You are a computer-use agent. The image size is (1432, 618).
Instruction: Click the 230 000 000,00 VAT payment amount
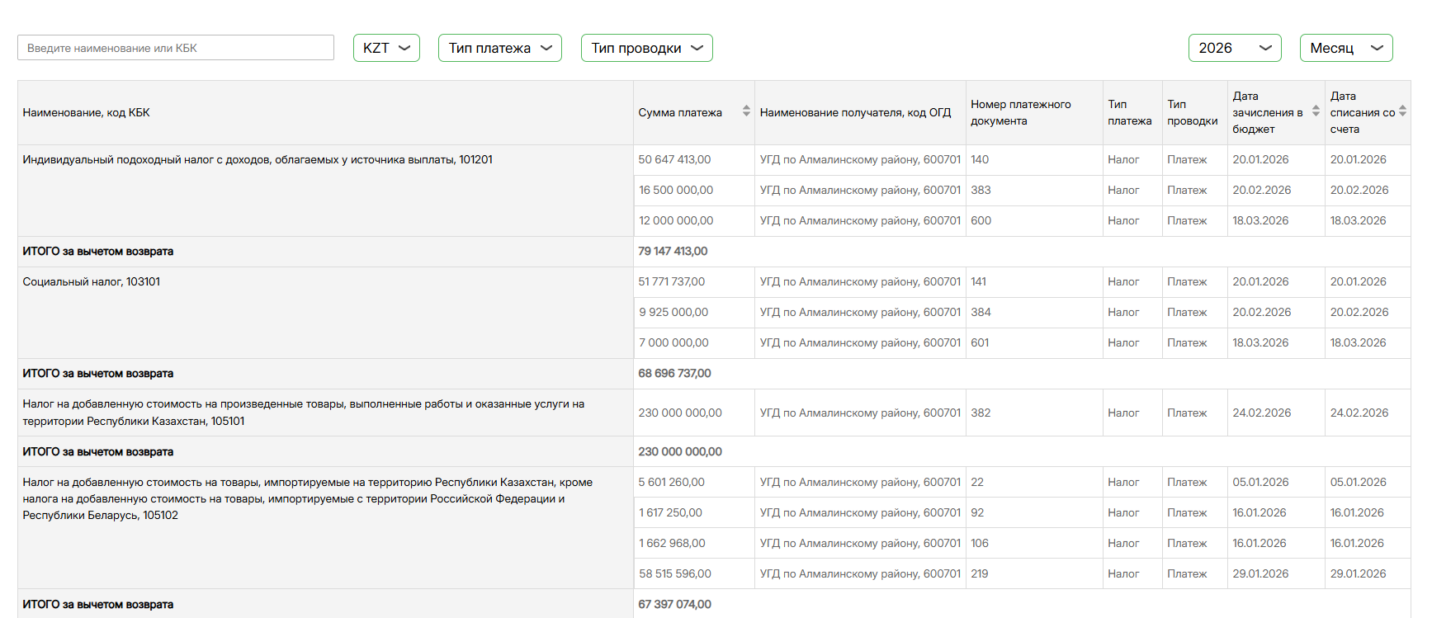[680, 413]
